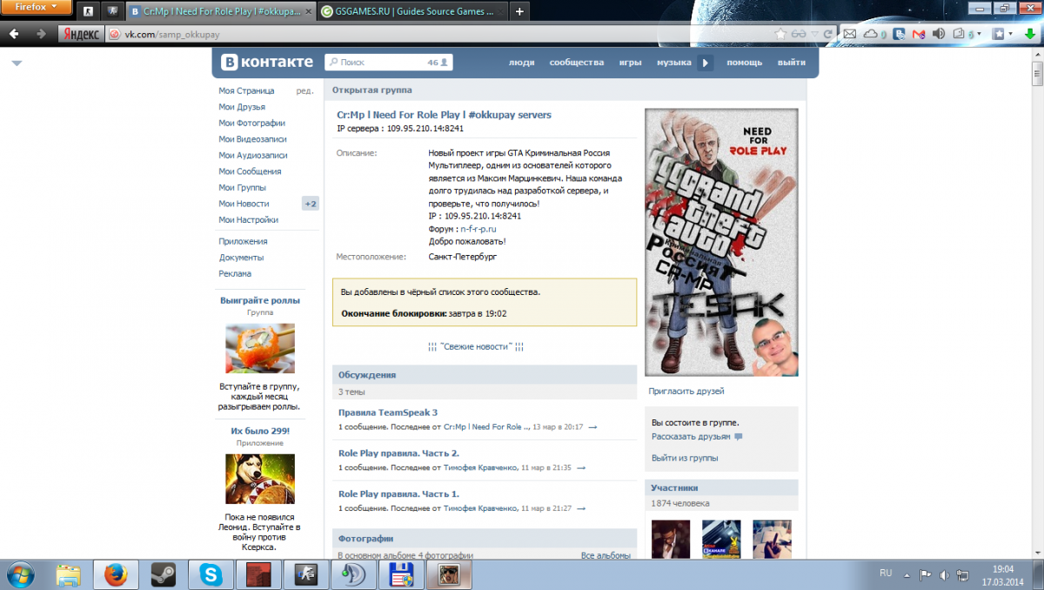Switch the RU language indicator
The image size is (1044, 590).
click(x=886, y=573)
